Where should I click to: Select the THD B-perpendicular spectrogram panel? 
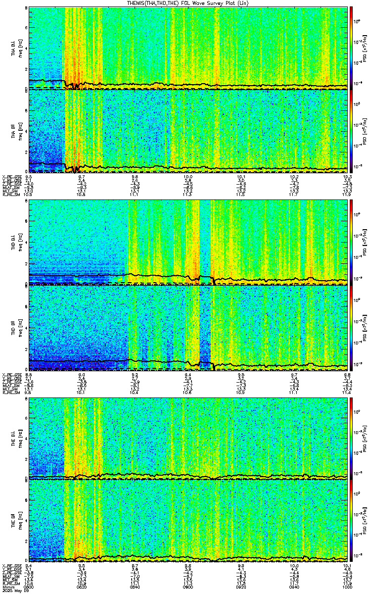188,242
